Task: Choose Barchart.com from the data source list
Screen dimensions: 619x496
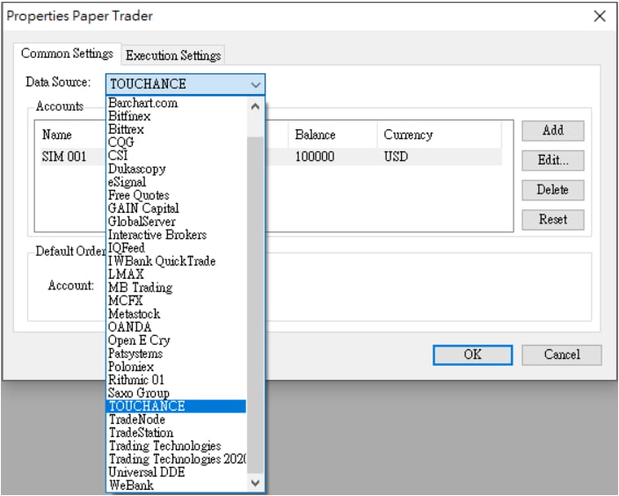Action: click(177, 103)
